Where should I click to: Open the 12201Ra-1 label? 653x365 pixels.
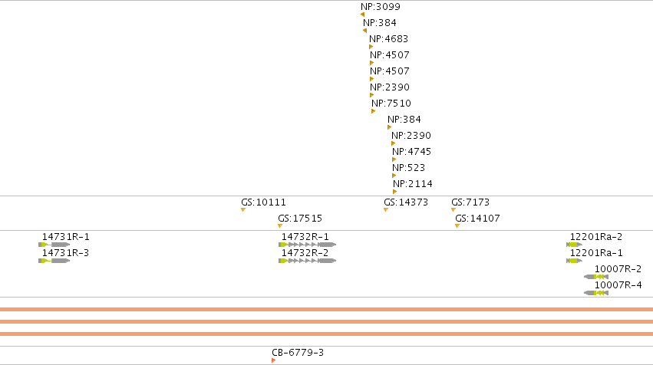tap(596, 253)
